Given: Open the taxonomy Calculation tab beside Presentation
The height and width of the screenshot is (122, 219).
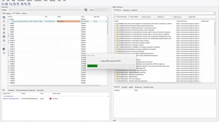Looking at the screenshot, I should tap(126, 10).
